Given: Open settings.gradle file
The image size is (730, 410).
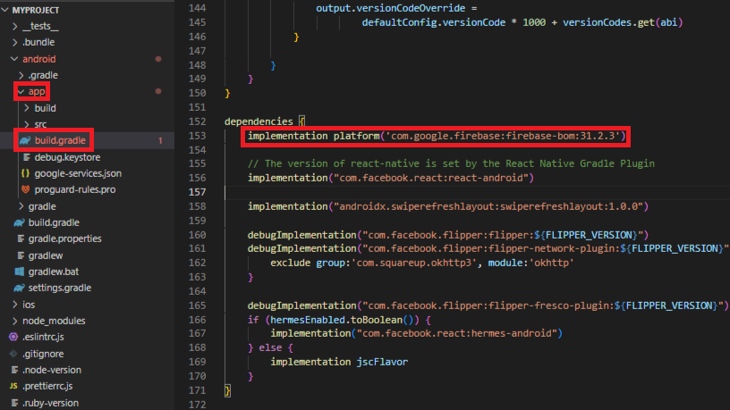Looking at the screenshot, I should (60, 289).
